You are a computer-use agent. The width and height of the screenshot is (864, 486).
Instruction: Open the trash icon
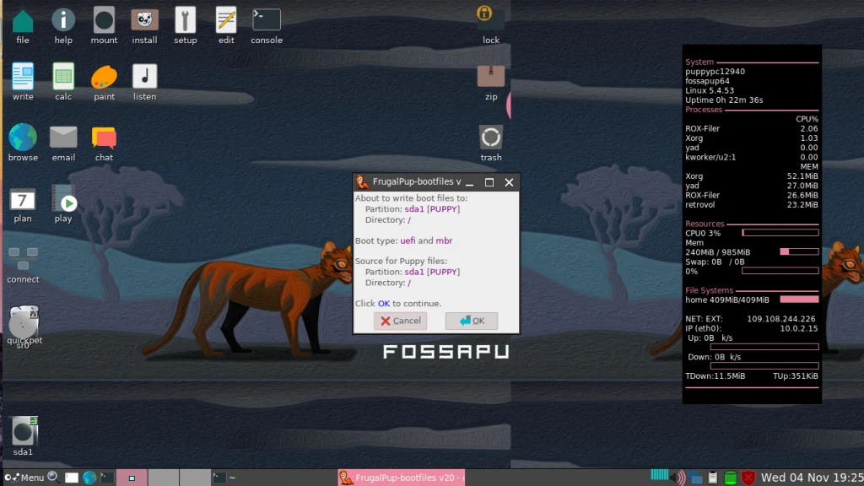pyautogui.click(x=490, y=135)
